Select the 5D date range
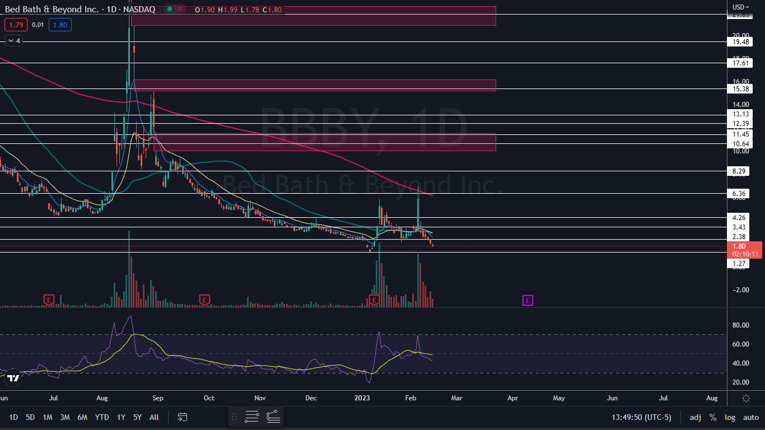 30,417
